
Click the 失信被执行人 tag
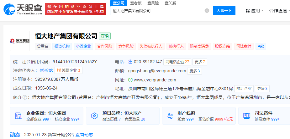pos(151,46)
